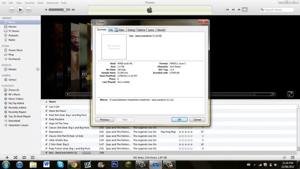Uncheck the Reputations song

(x=46, y=132)
